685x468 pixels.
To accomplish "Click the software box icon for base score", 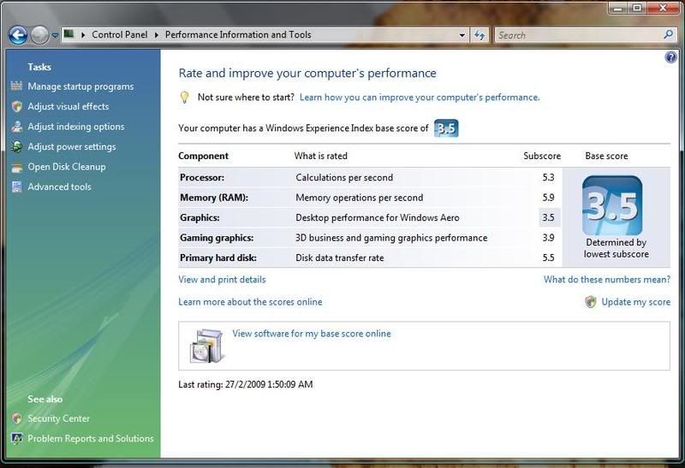I will tap(206, 345).
